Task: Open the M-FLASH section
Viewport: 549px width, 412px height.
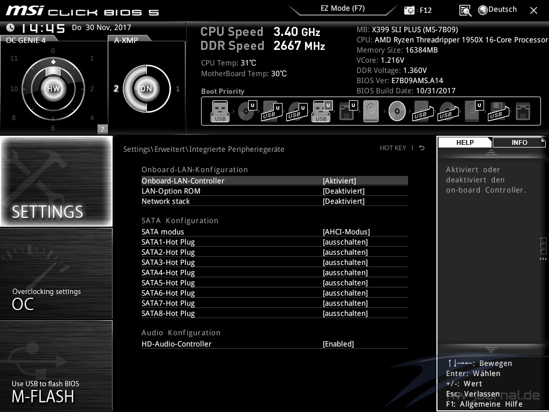Action: coord(56,366)
